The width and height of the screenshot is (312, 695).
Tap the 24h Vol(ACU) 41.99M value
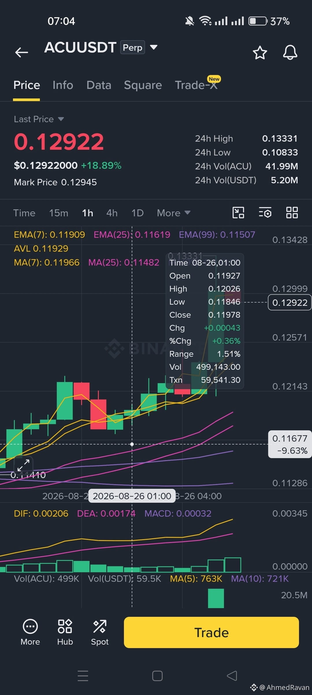tap(282, 166)
